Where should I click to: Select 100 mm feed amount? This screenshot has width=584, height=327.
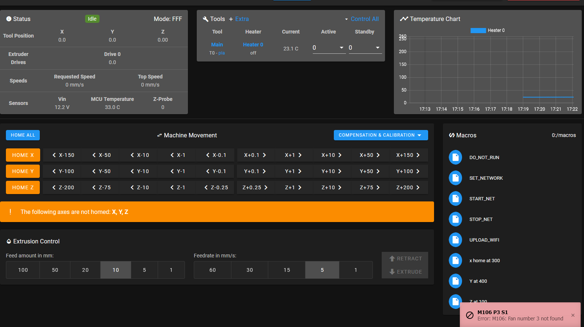(x=23, y=270)
